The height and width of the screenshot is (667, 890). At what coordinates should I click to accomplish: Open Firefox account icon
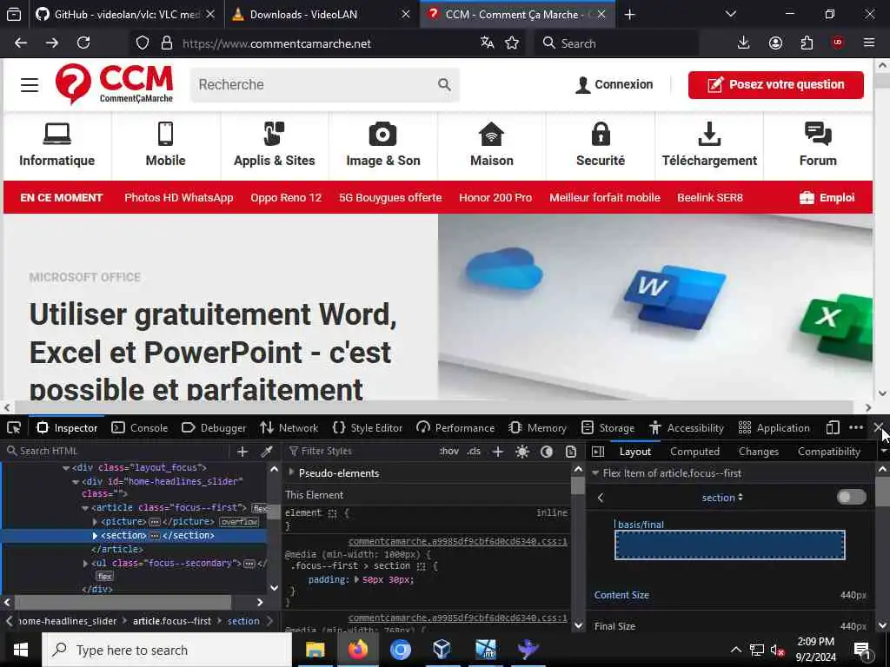(775, 43)
